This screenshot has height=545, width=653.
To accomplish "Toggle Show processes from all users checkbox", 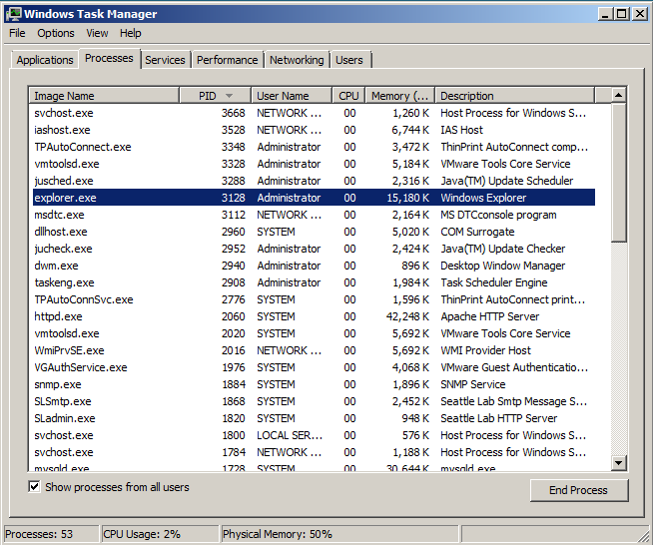I will (x=35, y=487).
